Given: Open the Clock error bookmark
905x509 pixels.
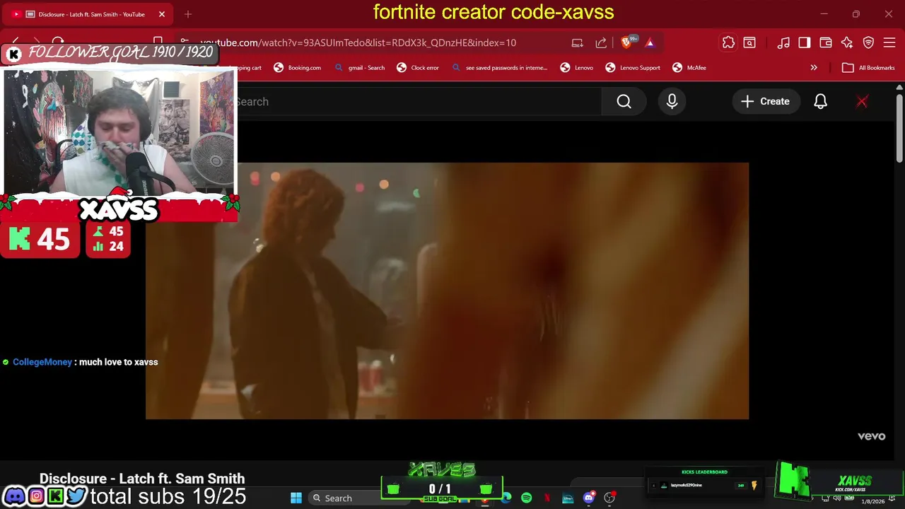Looking at the screenshot, I should tap(418, 68).
